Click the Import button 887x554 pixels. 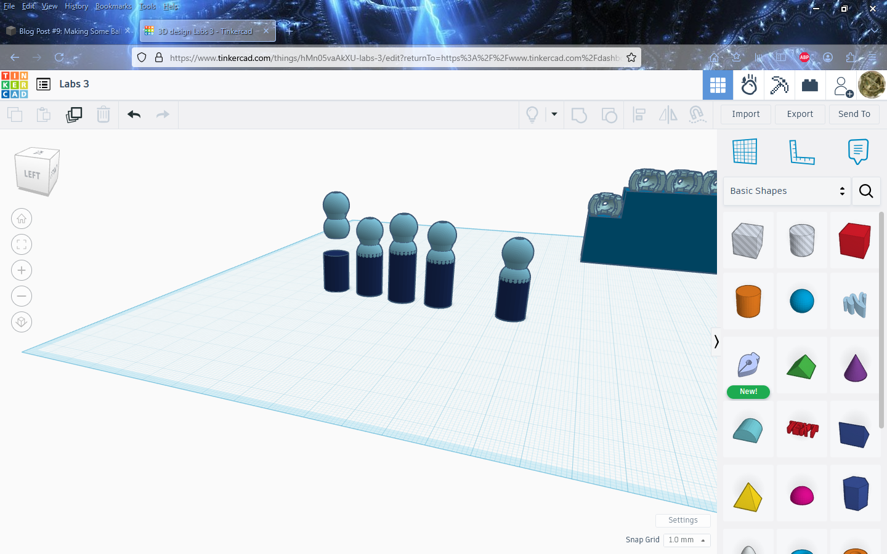pos(746,114)
